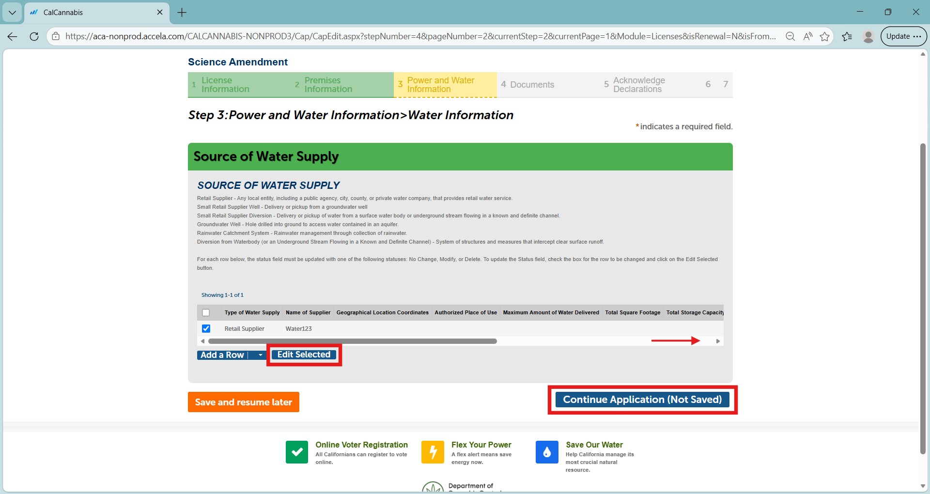Reload the page with refresh icon
The height and width of the screenshot is (494, 930).
pos(34,36)
